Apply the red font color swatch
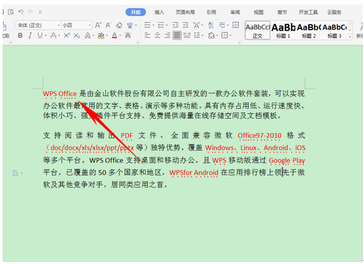Image resolution: width=364 pixels, height=264 pixels. coord(115,36)
